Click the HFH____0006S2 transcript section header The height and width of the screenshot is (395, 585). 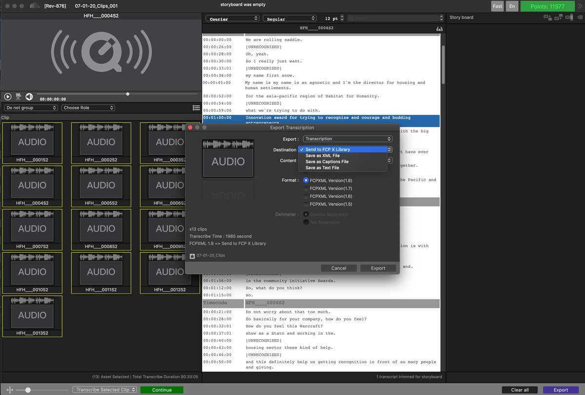click(x=321, y=303)
